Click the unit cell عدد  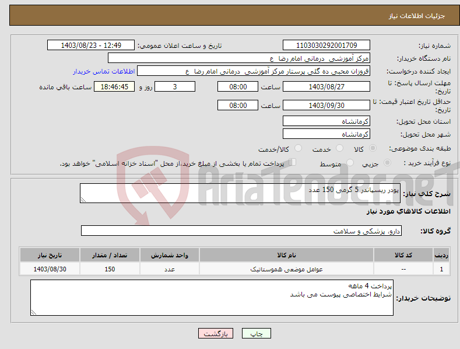click(x=170, y=269)
